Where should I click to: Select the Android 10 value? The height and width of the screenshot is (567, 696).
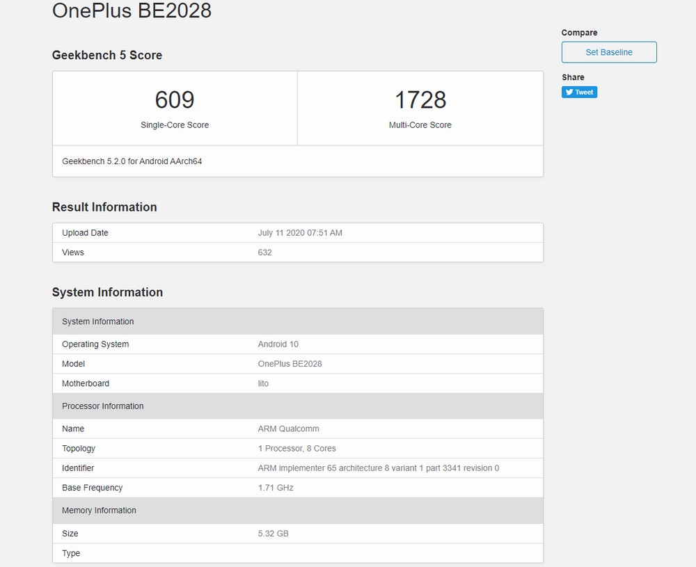point(278,344)
